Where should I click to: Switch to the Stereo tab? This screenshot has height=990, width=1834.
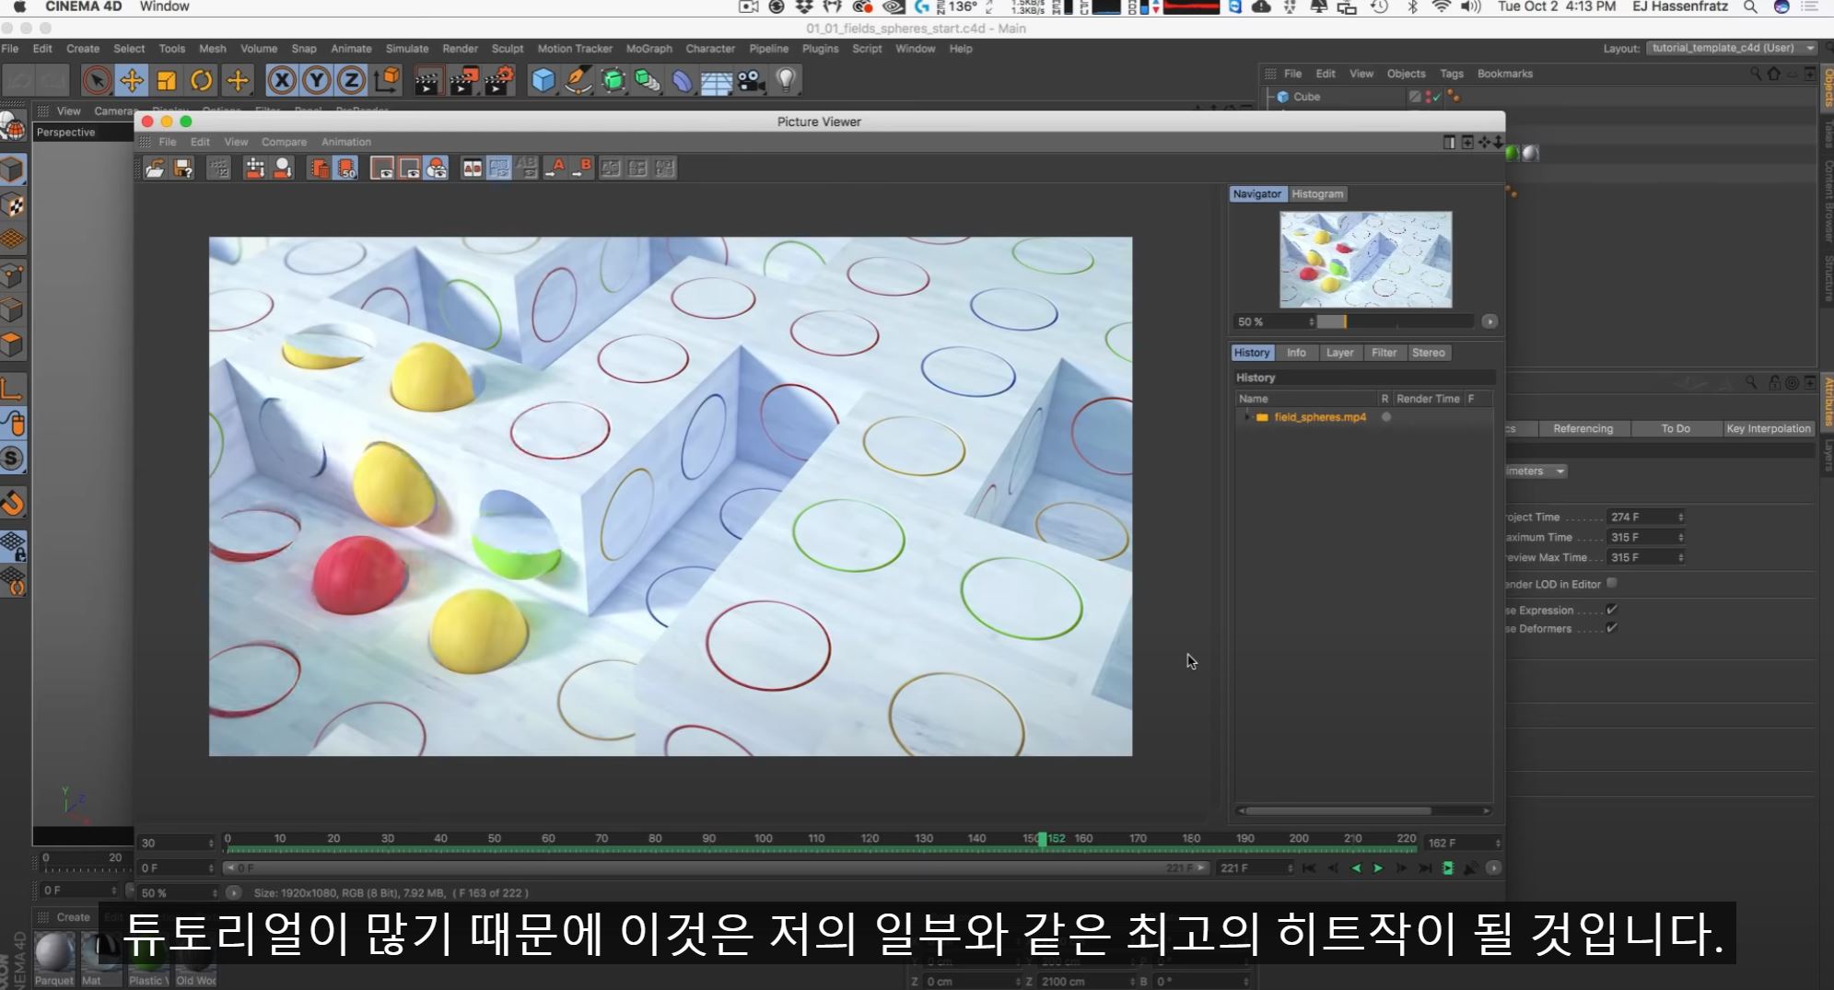click(1429, 353)
